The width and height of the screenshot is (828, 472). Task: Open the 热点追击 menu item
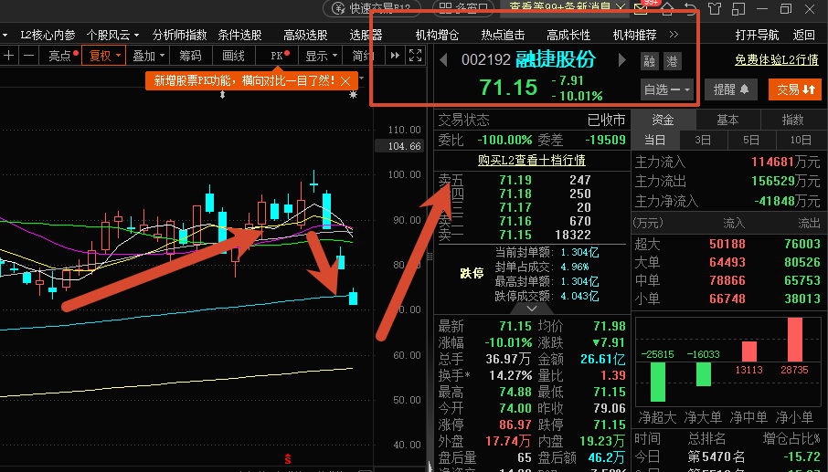(x=503, y=36)
